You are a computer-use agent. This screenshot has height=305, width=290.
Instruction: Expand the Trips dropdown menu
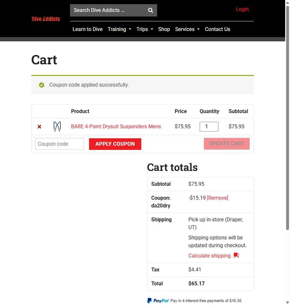point(145,29)
